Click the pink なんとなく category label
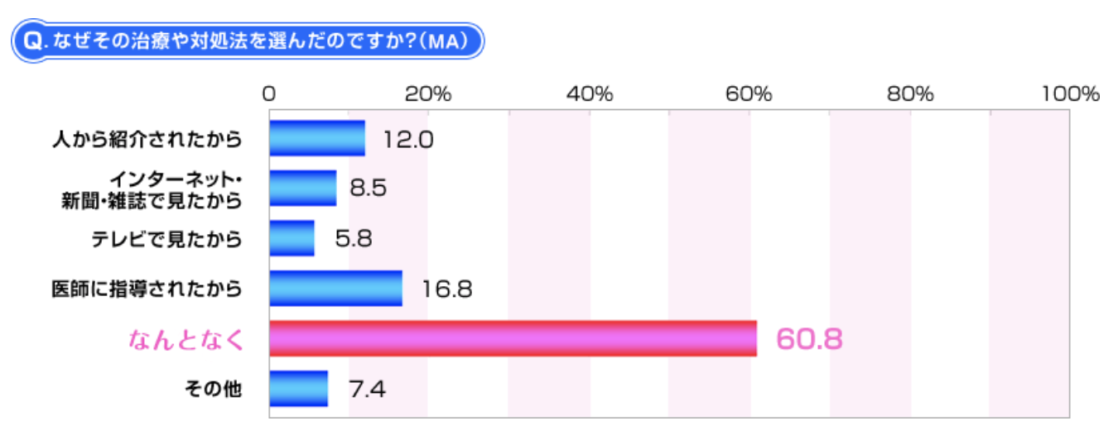 (x=186, y=339)
